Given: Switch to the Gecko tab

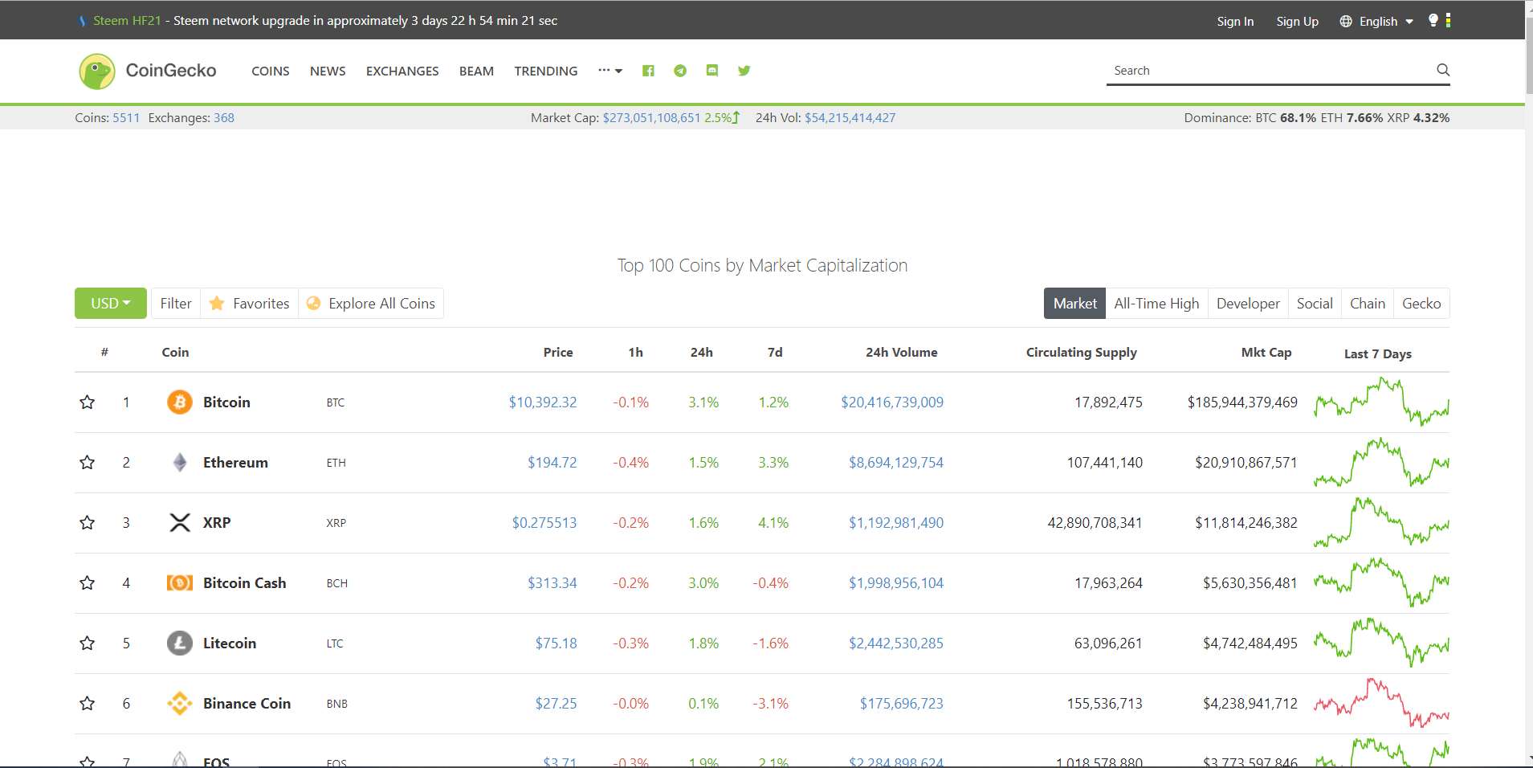Looking at the screenshot, I should tap(1421, 304).
